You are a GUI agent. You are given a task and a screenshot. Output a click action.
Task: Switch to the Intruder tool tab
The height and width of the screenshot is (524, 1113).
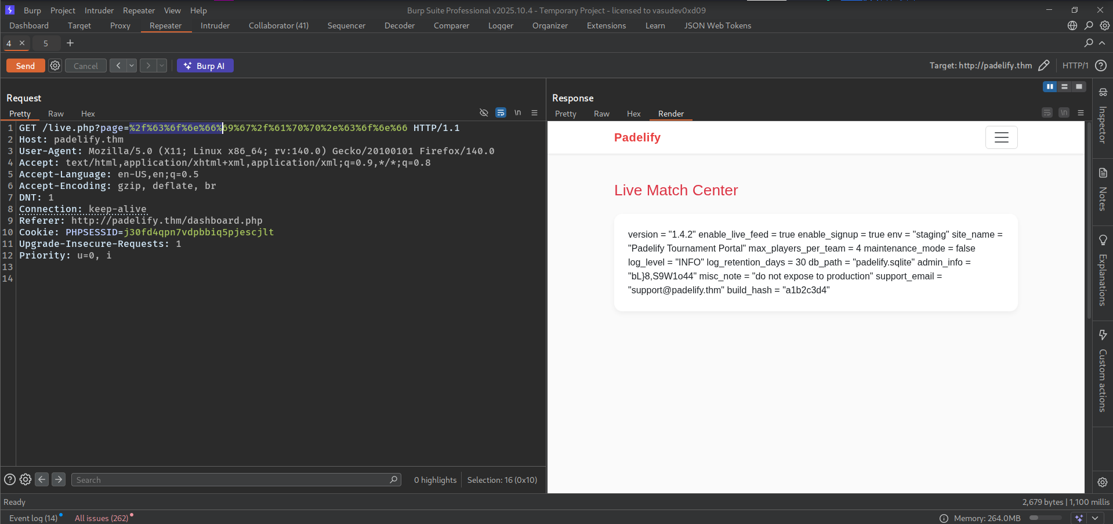click(x=215, y=26)
